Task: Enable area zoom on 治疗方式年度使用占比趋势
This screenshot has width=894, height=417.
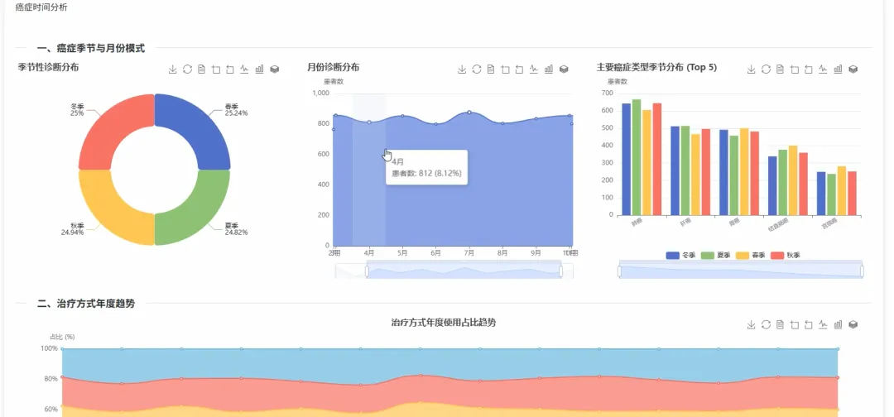Action: coord(794,324)
